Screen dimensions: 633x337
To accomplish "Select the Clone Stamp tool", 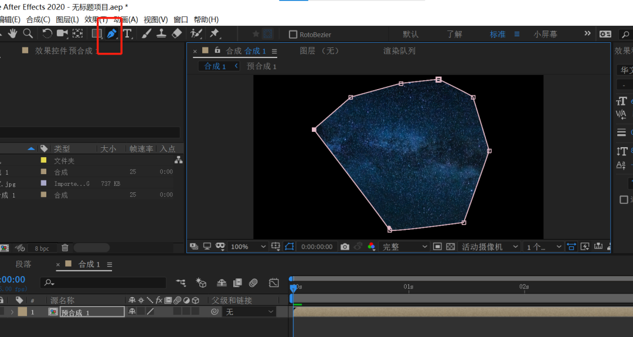I will coord(161,34).
